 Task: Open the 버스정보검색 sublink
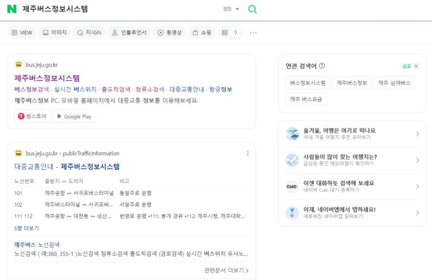31,89
